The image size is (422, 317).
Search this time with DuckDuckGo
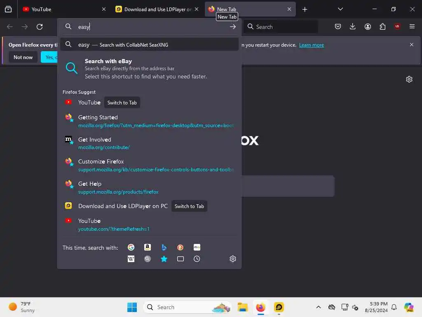coord(181,247)
